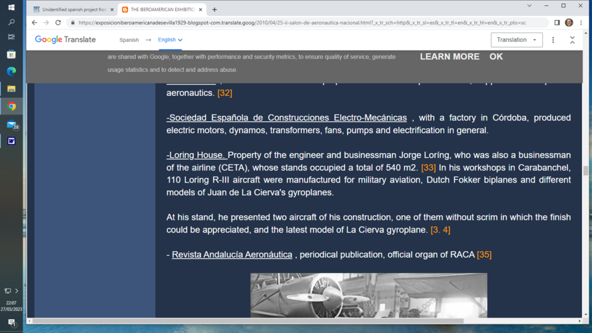Open the notification center icon
This screenshot has width=592, height=333.
pos(11,323)
